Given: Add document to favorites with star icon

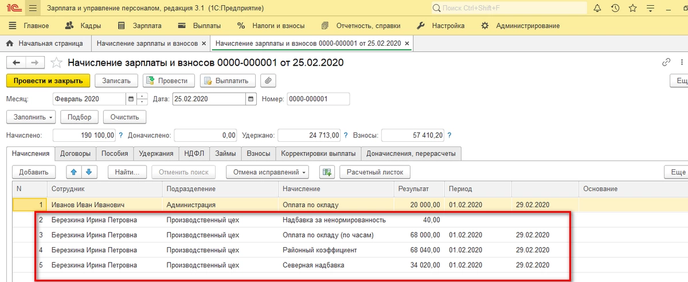Looking at the screenshot, I should tap(56, 62).
